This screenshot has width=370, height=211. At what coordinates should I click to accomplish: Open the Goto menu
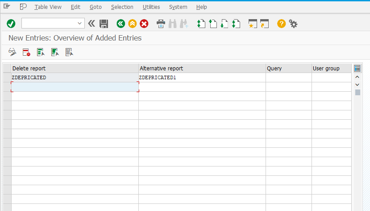click(x=96, y=7)
